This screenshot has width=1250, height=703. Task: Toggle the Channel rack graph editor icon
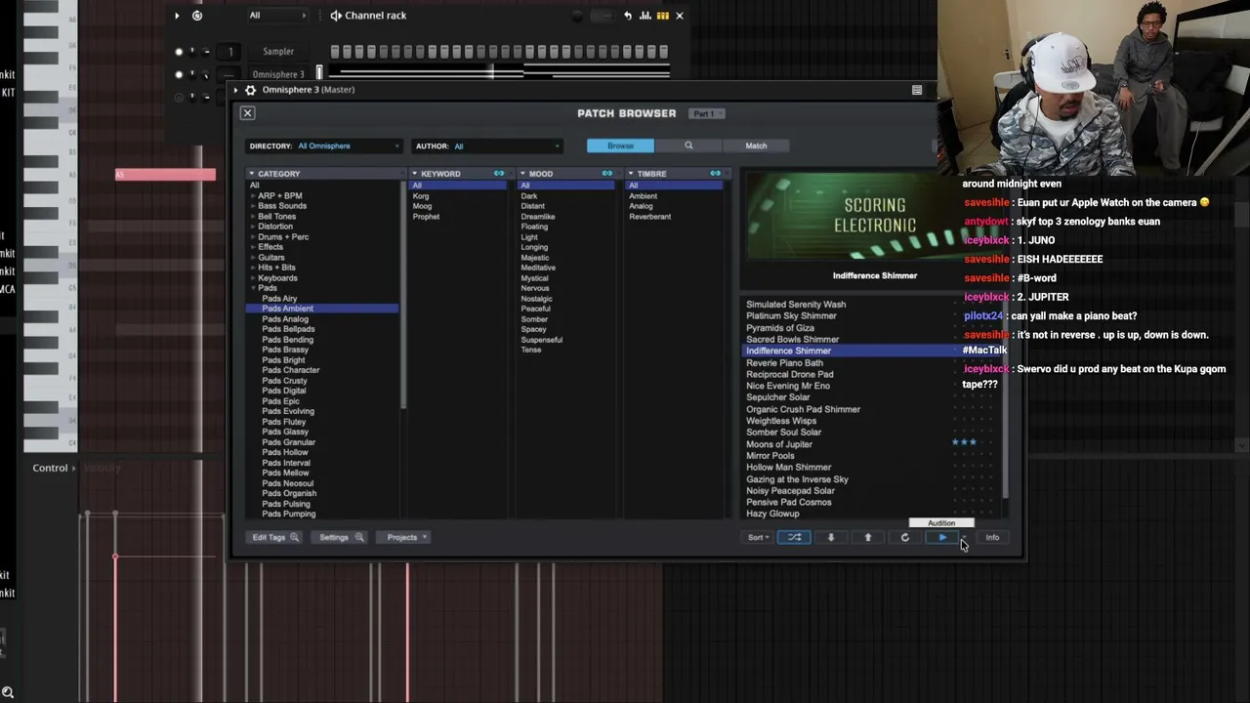point(646,16)
